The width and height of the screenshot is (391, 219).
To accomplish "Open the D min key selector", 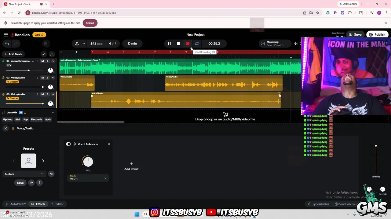I will coord(132,43).
